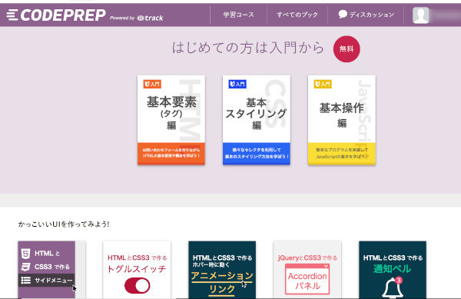This screenshot has width=461, height=299.
Task: Click the CSS3 shield icon on sidebar card
Action: pyautogui.click(x=25, y=267)
